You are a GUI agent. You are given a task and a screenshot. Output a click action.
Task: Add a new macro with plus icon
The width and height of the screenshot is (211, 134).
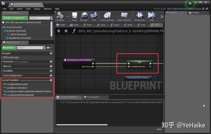(51, 66)
